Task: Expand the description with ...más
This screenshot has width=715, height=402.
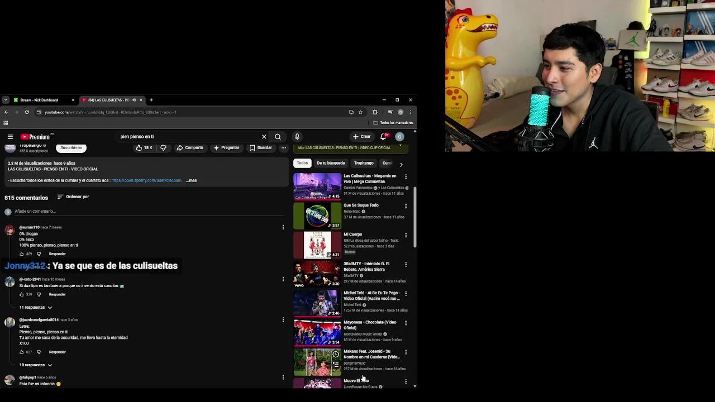Action: pyautogui.click(x=191, y=180)
